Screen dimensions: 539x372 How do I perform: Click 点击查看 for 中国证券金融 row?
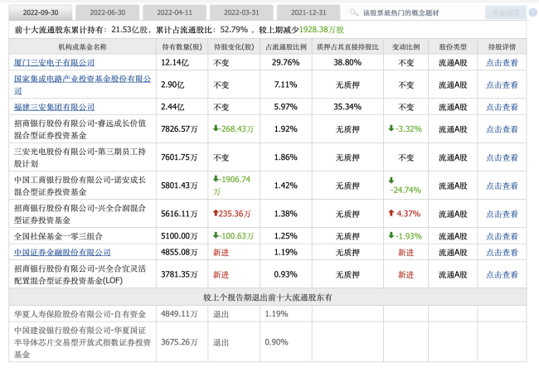(502, 253)
